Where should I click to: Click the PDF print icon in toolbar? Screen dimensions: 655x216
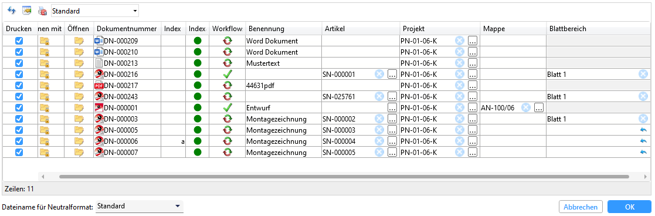pos(42,11)
